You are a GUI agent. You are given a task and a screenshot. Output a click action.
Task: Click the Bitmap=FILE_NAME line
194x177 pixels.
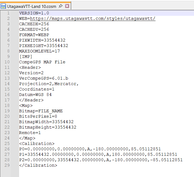(41, 111)
